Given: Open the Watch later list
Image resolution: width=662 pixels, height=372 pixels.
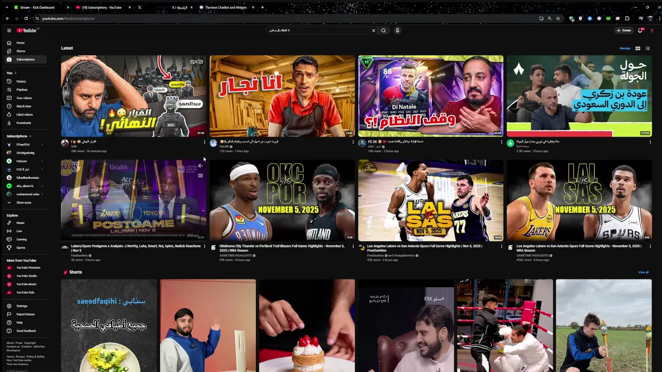Looking at the screenshot, I should click(26, 106).
